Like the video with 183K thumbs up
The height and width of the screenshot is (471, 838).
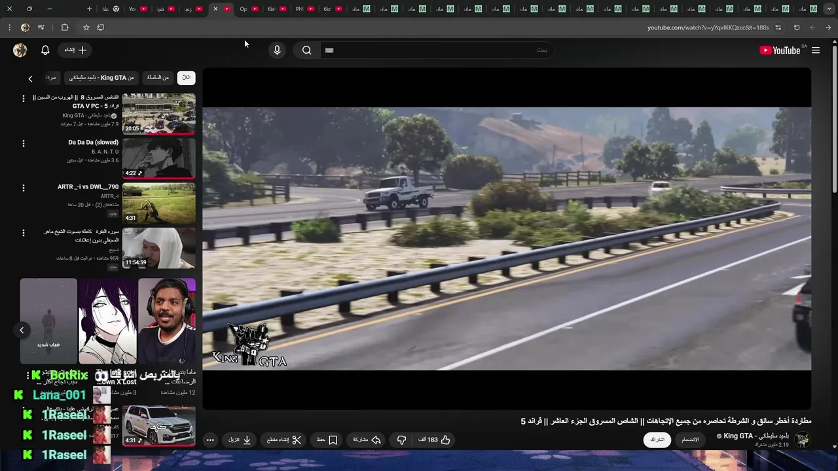(x=435, y=440)
